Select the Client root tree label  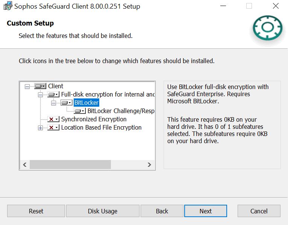click(56, 86)
